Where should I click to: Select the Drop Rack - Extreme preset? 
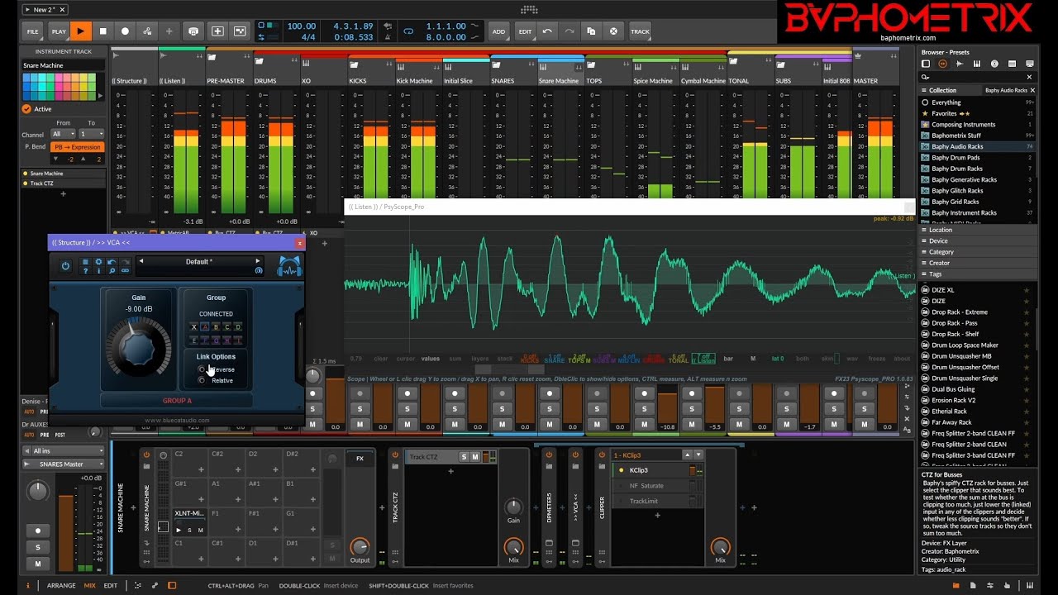pos(960,312)
